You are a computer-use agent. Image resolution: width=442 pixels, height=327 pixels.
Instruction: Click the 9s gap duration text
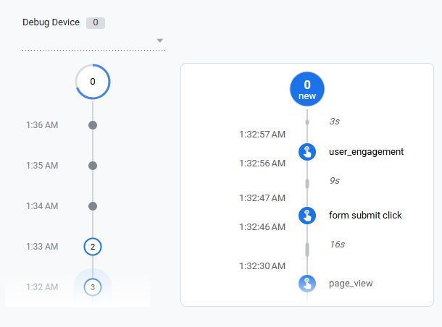pyautogui.click(x=335, y=180)
